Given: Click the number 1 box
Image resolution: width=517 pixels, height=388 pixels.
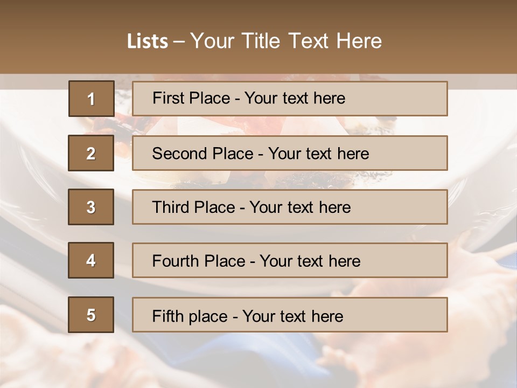Looking at the screenshot, I should (91, 99).
